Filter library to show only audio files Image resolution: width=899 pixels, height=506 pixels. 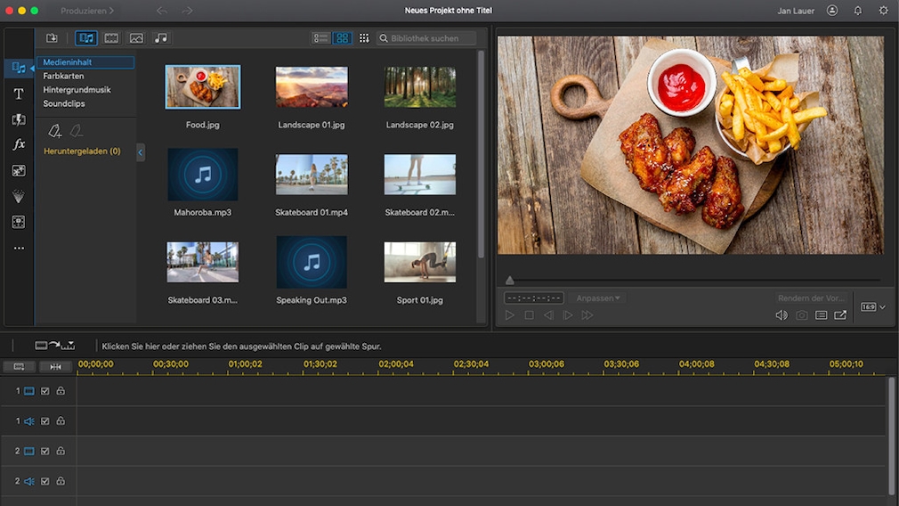(160, 38)
